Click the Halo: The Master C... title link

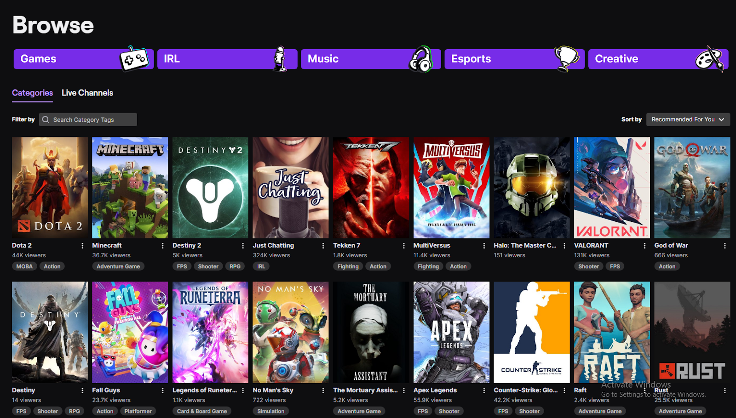(525, 246)
